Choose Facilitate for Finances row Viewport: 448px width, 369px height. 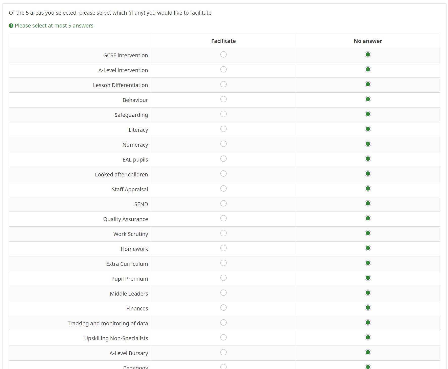[223, 308]
